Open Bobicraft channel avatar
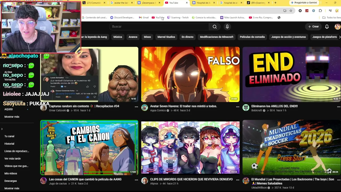 coord(246,108)
